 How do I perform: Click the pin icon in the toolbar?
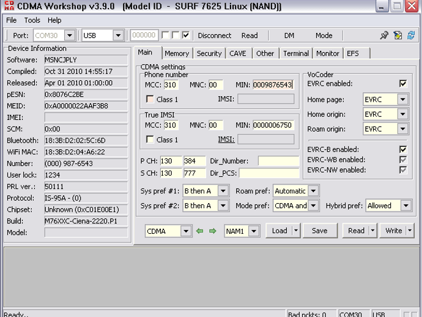(384, 35)
